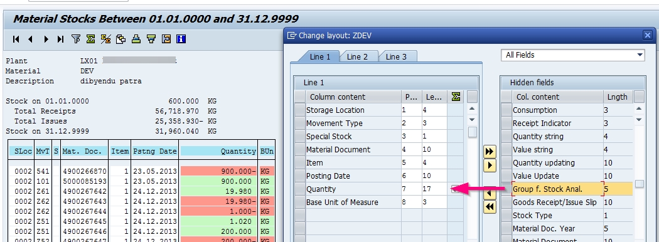Click the MvT column header

pyautogui.click(x=43, y=152)
